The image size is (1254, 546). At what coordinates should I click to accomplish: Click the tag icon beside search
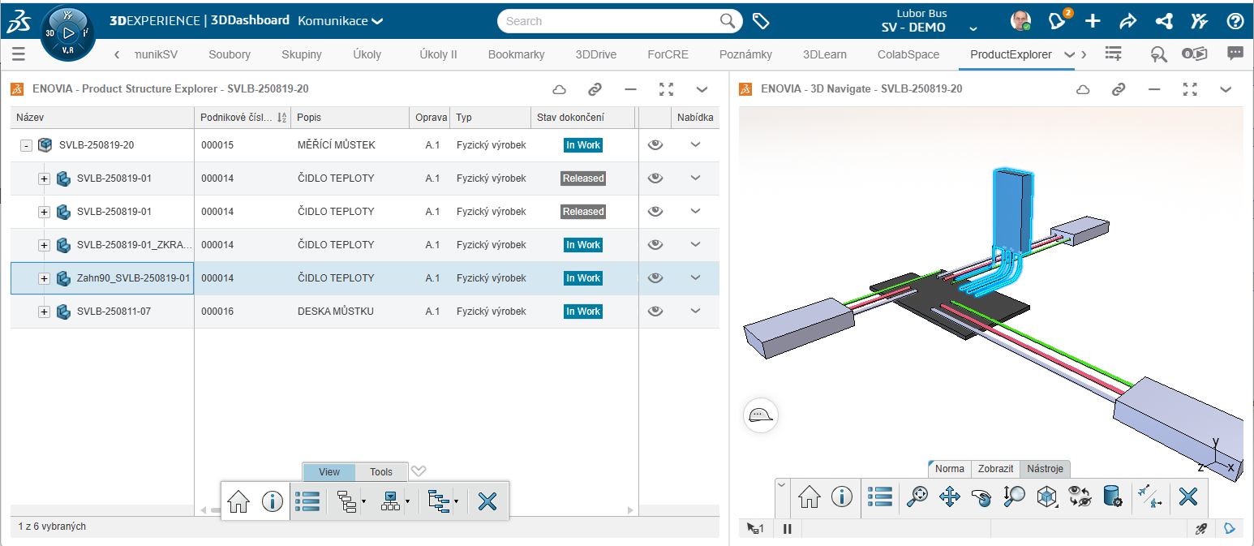point(761,21)
